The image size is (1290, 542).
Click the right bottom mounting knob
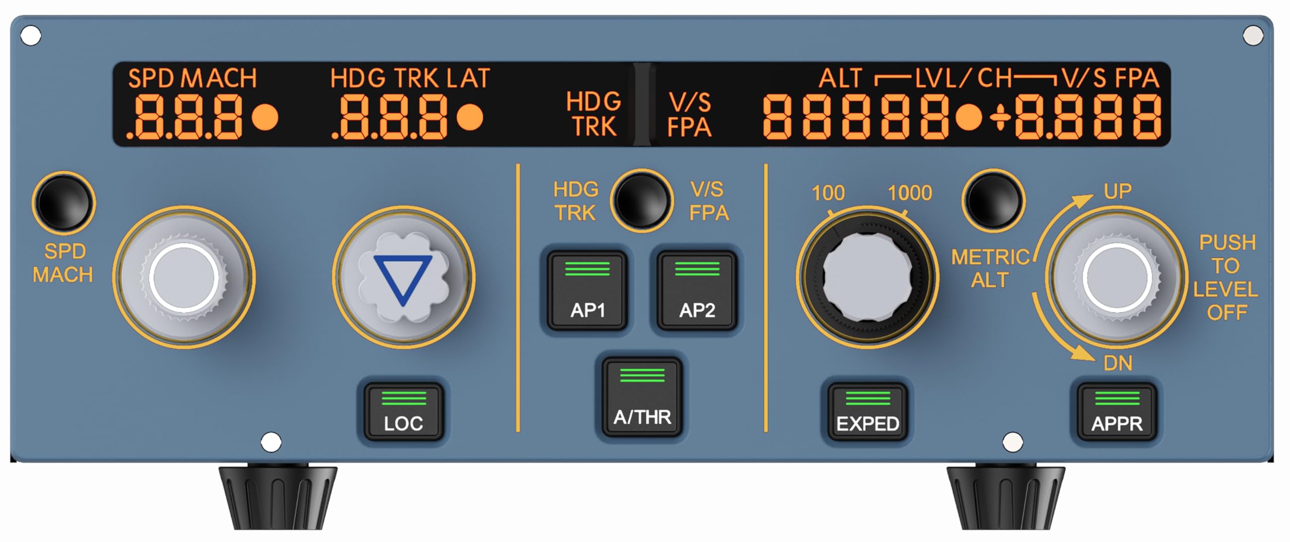pyautogui.click(x=1006, y=497)
